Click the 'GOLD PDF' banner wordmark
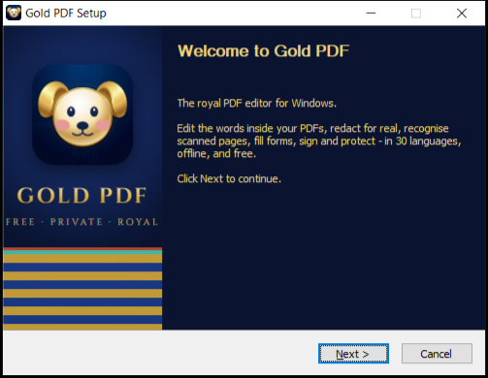 (82, 196)
